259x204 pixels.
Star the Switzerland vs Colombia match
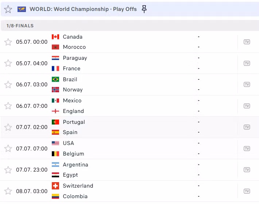pos(8,191)
